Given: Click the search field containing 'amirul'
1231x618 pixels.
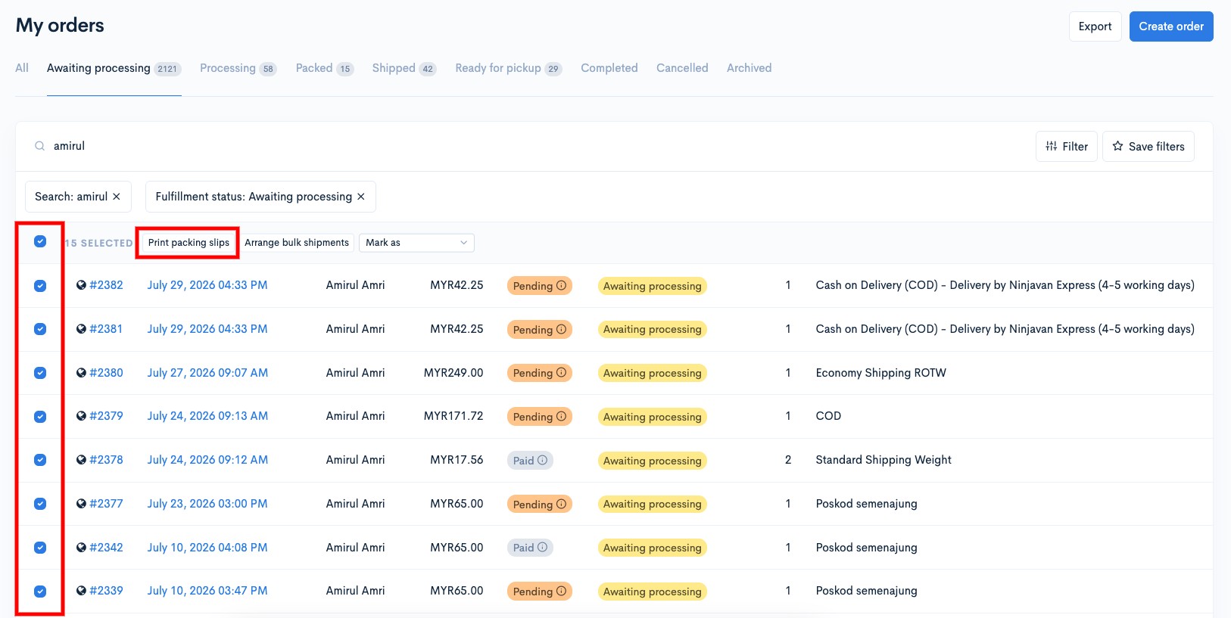Looking at the screenshot, I should tap(530, 146).
